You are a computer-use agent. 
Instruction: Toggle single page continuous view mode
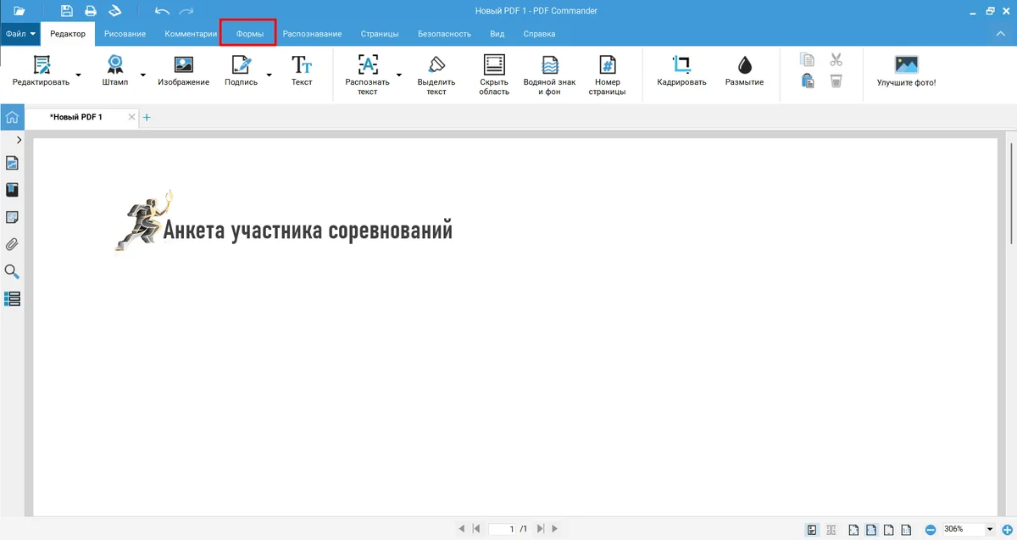(812, 530)
